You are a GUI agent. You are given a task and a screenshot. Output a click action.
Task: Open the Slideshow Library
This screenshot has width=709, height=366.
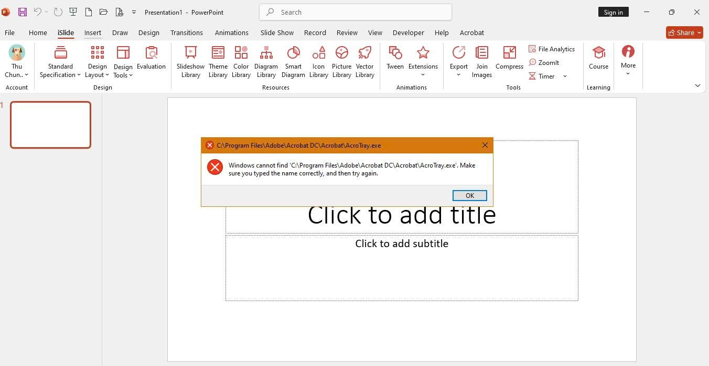190,62
